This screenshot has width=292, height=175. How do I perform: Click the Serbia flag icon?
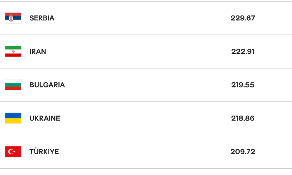pyautogui.click(x=13, y=18)
